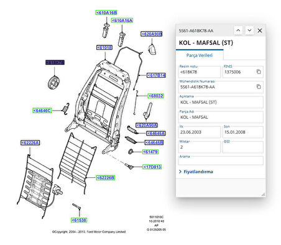Select part label <17D813

coord(152,167)
